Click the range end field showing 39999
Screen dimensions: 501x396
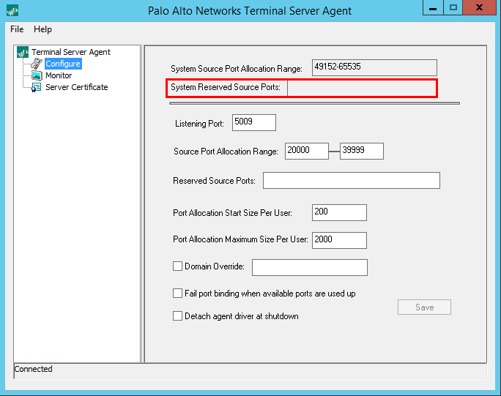tap(362, 151)
